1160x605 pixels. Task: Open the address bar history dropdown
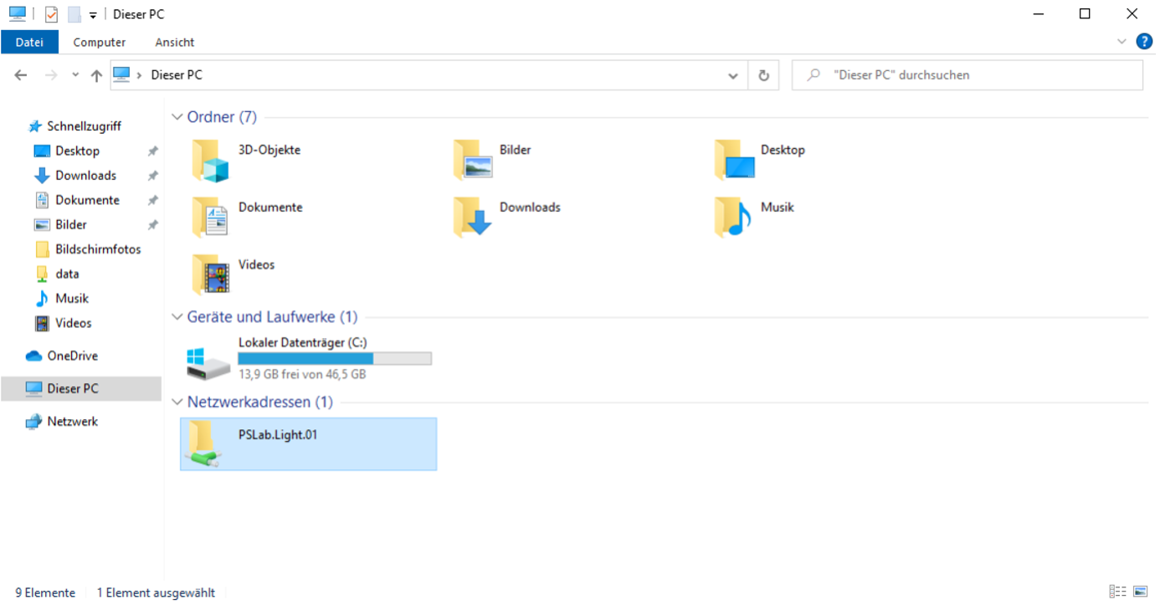pyautogui.click(x=733, y=75)
